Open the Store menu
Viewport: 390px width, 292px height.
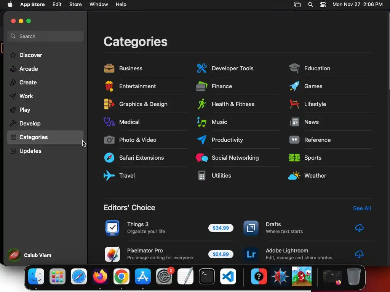click(75, 5)
